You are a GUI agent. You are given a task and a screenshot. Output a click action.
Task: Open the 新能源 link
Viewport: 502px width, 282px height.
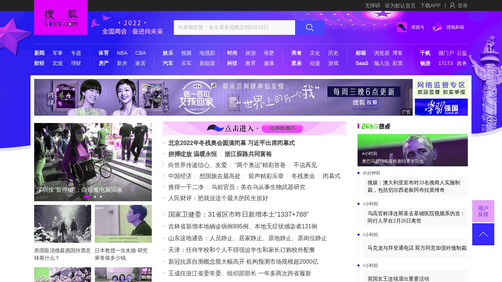(x=207, y=63)
